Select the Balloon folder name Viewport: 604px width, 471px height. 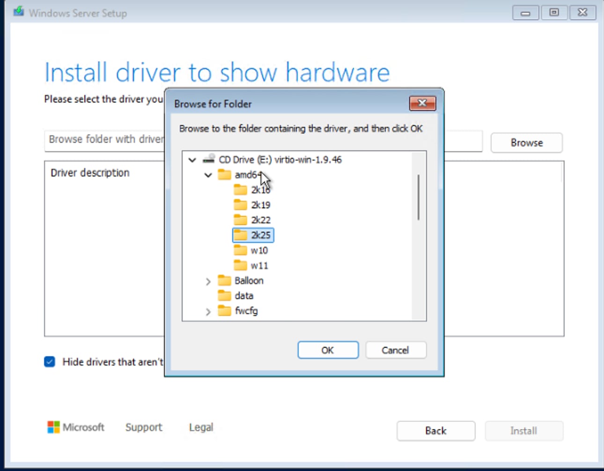tap(249, 280)
